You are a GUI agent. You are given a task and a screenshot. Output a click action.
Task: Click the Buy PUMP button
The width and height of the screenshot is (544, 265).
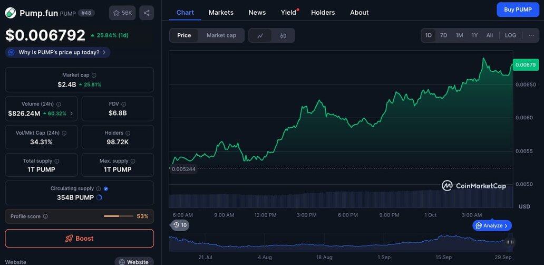518,10
